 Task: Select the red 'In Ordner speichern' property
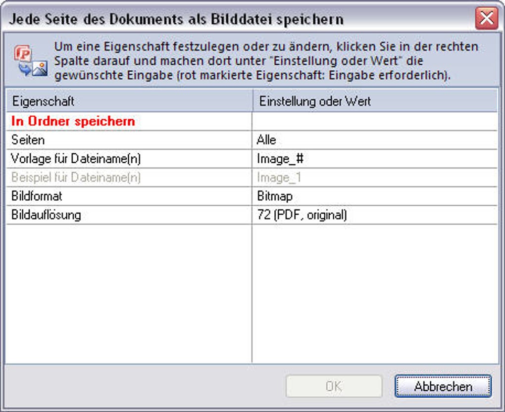tap(73, 121)
